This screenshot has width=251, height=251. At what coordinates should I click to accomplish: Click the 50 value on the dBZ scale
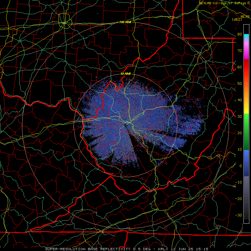point(240,84)
